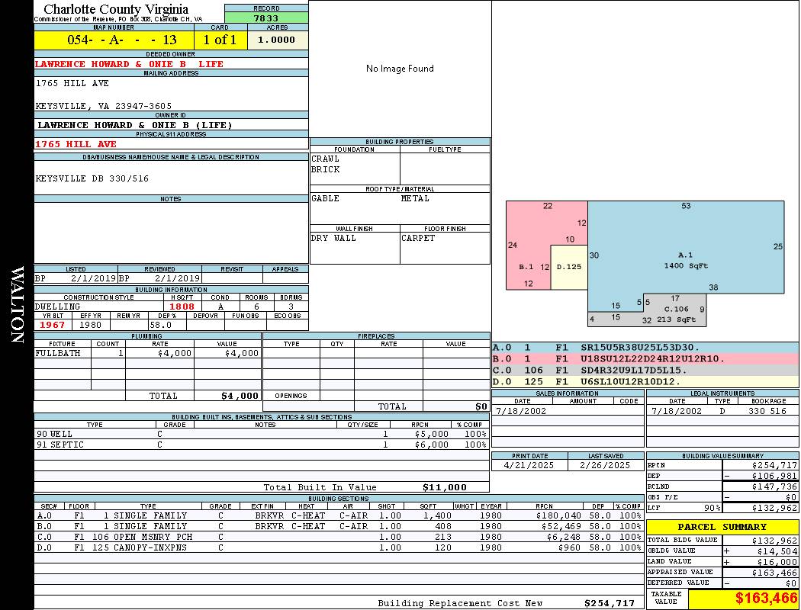This screenshot has height=610, width=801.
Task: Select OBLDG VALUE $14,504
Action: 777,551
